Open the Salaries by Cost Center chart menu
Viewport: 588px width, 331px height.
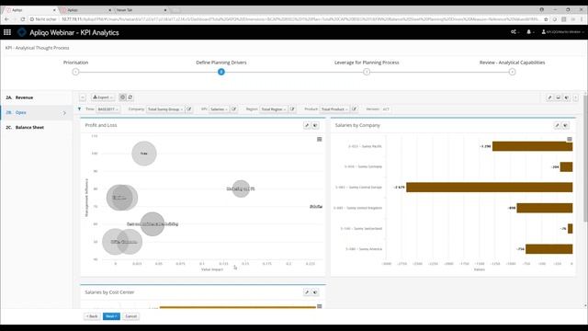pyautogui.click(x=320, y=306)
